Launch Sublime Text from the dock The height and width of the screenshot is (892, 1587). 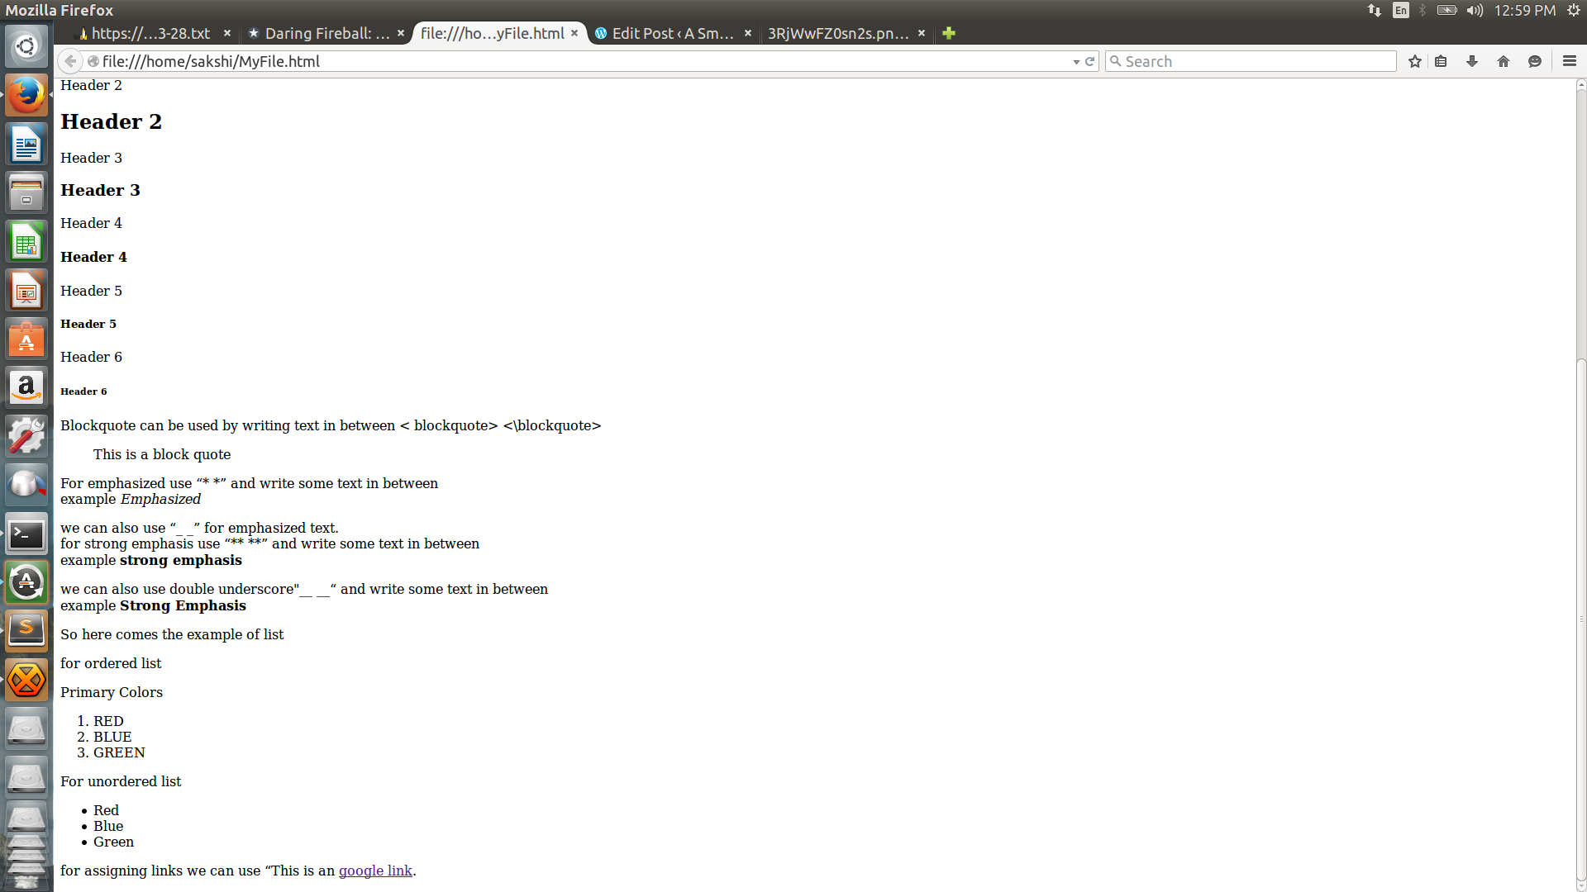[x=26, y=632]
